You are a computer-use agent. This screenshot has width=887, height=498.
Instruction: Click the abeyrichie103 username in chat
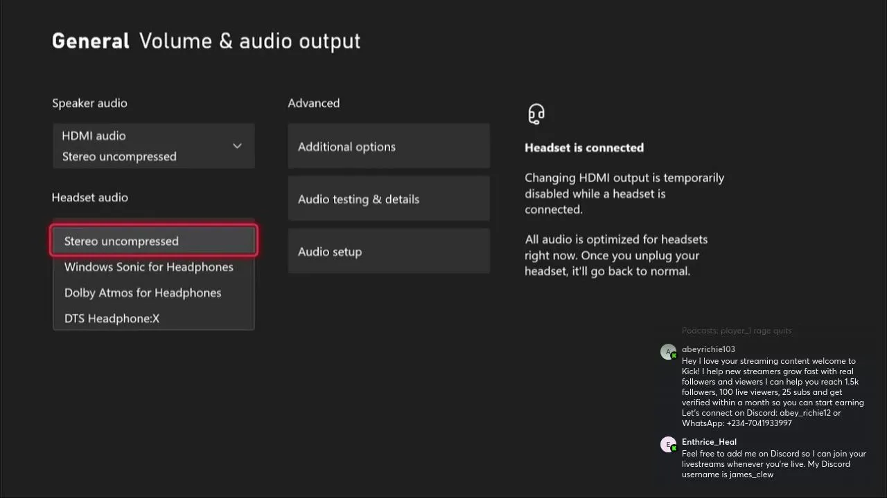708,349
